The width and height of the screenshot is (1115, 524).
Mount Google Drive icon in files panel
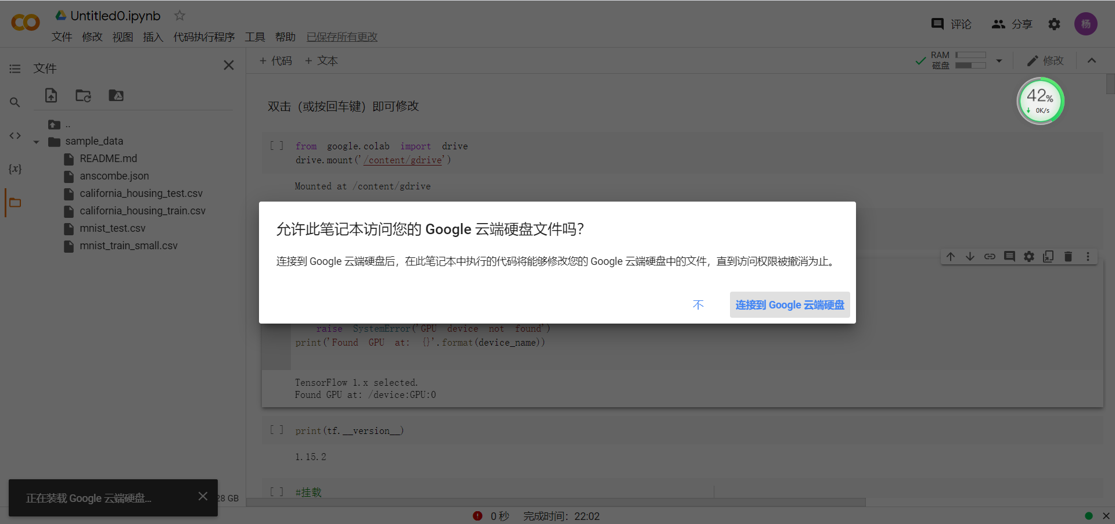pyautogui.click(x=116, y=95)
